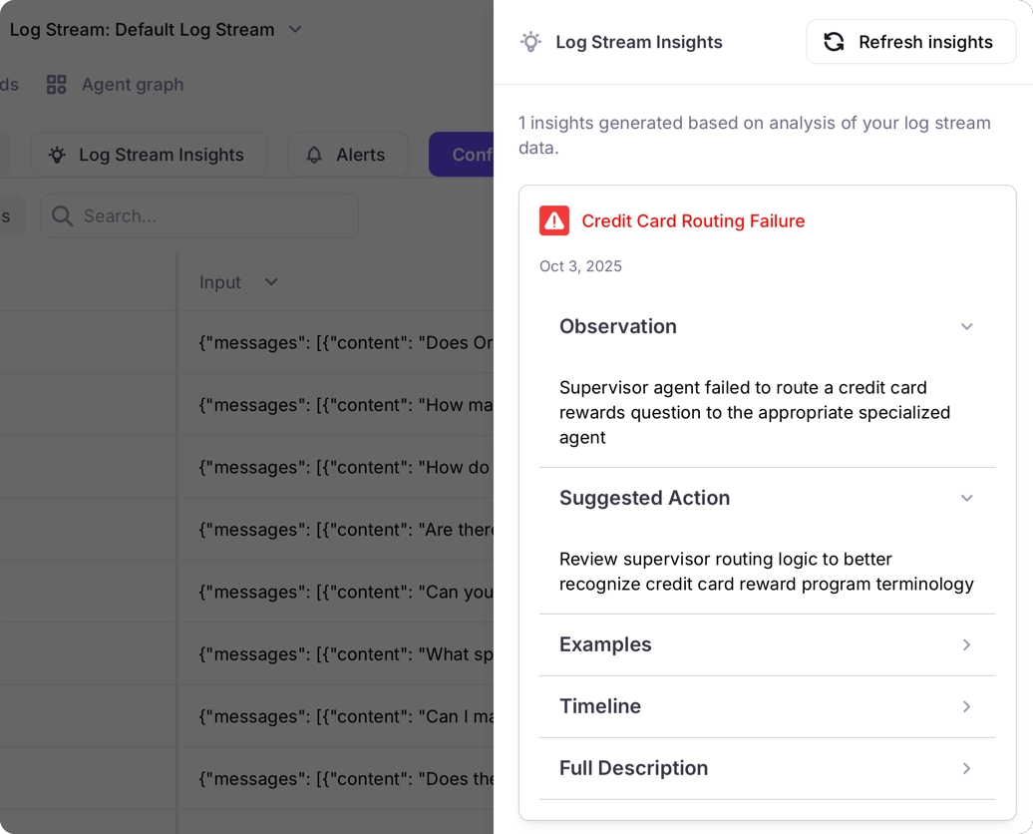The height and width of the screenshot is (834, 1033).
Task: Click the bell icon on Alerts
Action: (314, 155)
